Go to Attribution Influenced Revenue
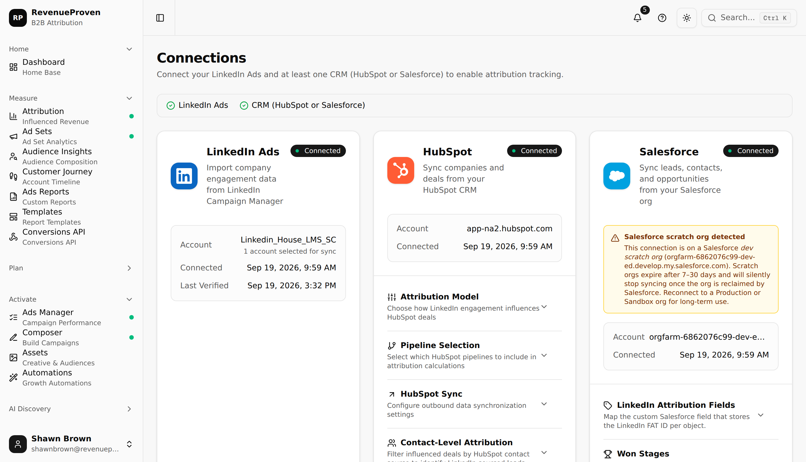Viewport: 806px width, 462px height. [72, 116]
